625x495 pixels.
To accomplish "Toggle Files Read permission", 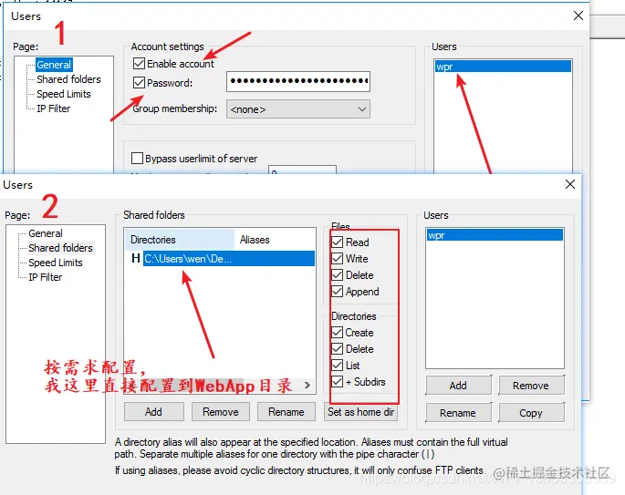I will (338, 242).
